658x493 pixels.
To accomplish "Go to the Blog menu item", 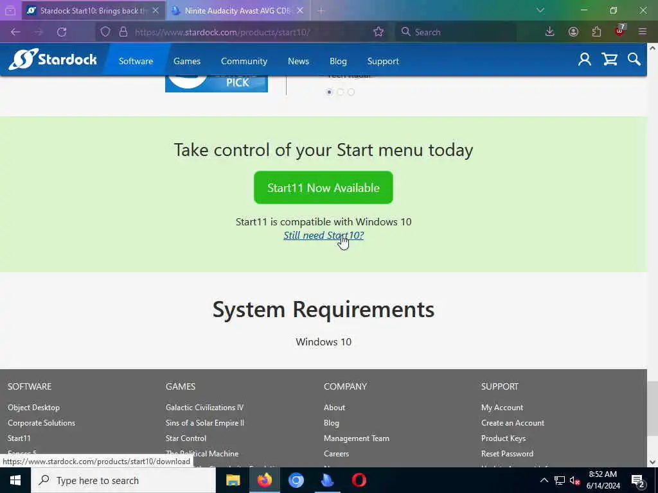I will click(338, 61).
